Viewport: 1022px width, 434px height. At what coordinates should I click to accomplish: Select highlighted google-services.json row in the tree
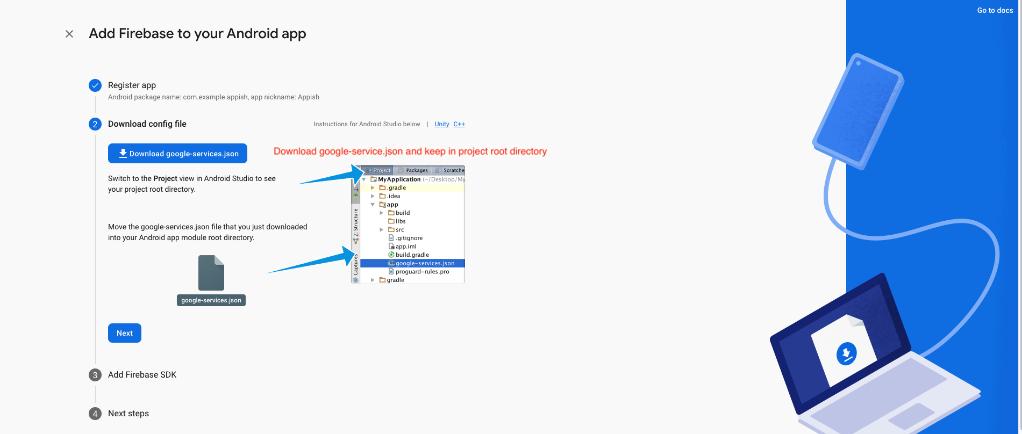pyautogui.click(x=412, y=263)
